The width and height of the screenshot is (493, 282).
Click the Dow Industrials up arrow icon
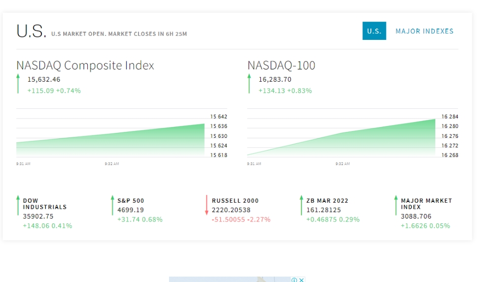18,205
